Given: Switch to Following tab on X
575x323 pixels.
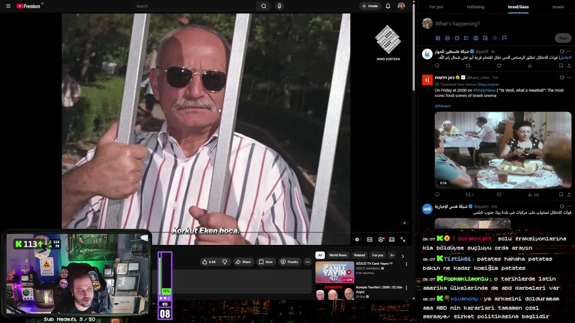Looking at the screenshot, I should 475,7.
